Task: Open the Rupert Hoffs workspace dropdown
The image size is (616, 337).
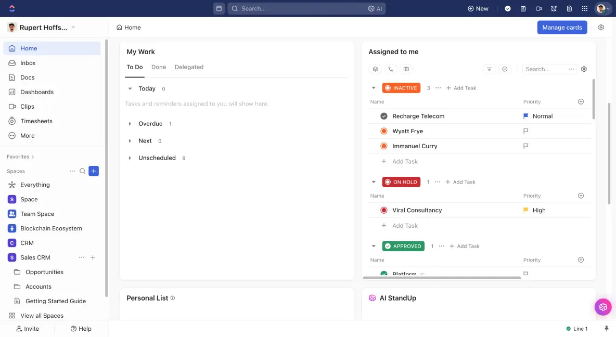Action: pyautogui.click(x=73, y=27)
